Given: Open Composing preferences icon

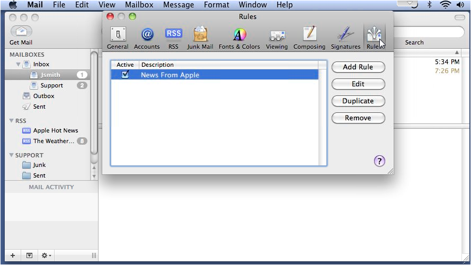Looking at the screenshot, I should point(309,33).
